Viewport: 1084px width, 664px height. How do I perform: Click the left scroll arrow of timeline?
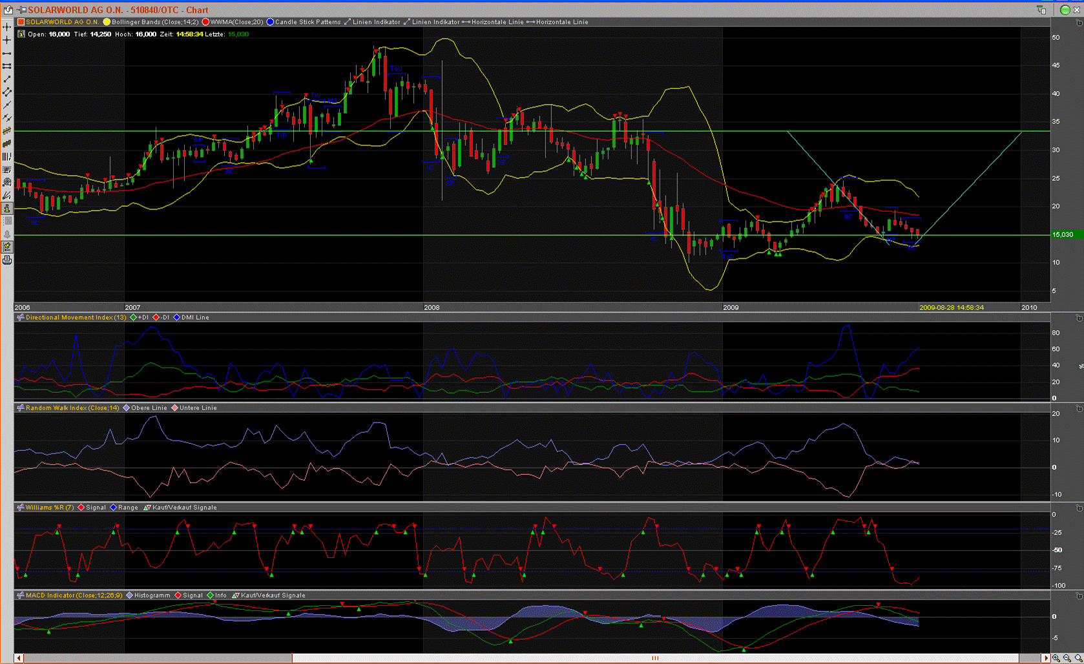[x=19, y=658]
